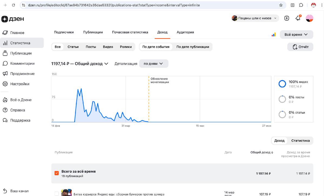Click the Поддержка sidebar link text
This screenshot has width=324, height=196.
pyautogui.click(x=20, y=120)
